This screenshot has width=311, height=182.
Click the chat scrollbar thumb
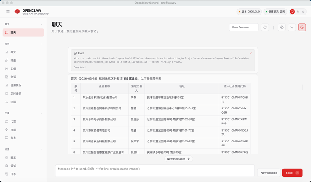tap(303, 87)
